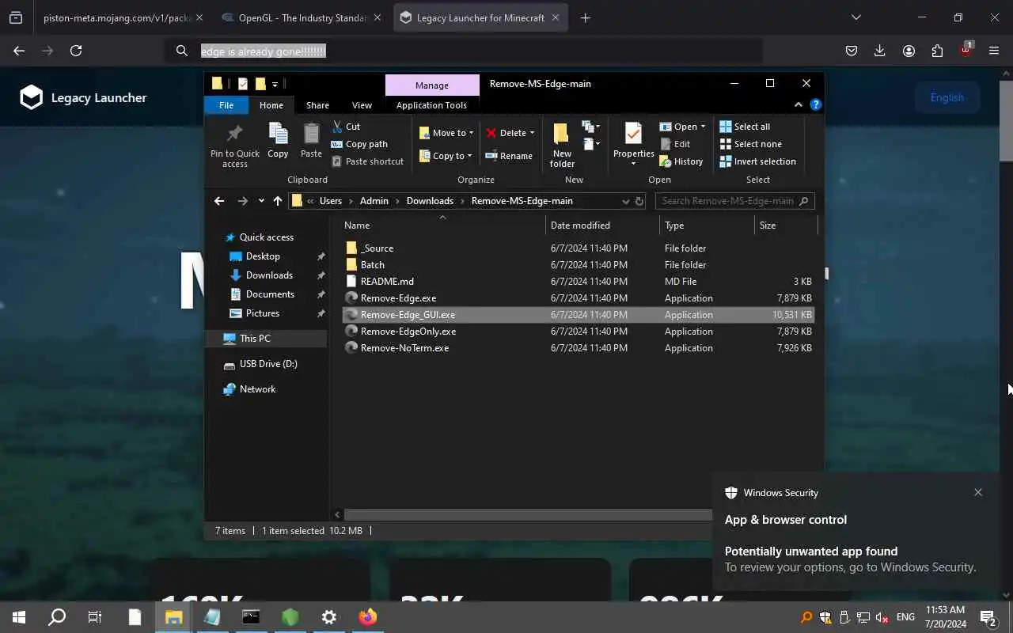The height and width of the screenshot is (633, 1013).
Task: Open the Copy to dropdown
Action: 446,156
